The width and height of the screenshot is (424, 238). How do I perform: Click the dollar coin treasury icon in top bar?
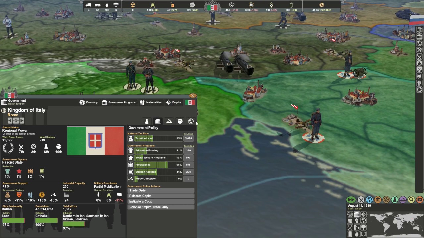click(x=322, y=5)
